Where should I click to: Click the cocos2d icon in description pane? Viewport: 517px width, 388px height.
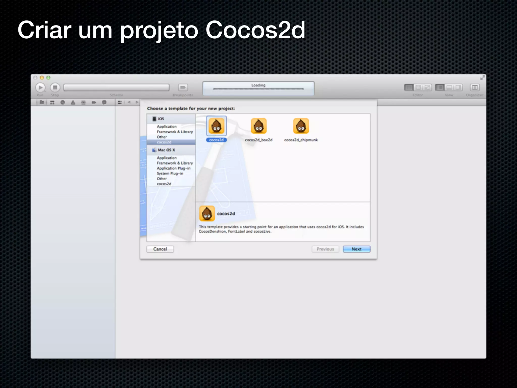click(207, 213)
